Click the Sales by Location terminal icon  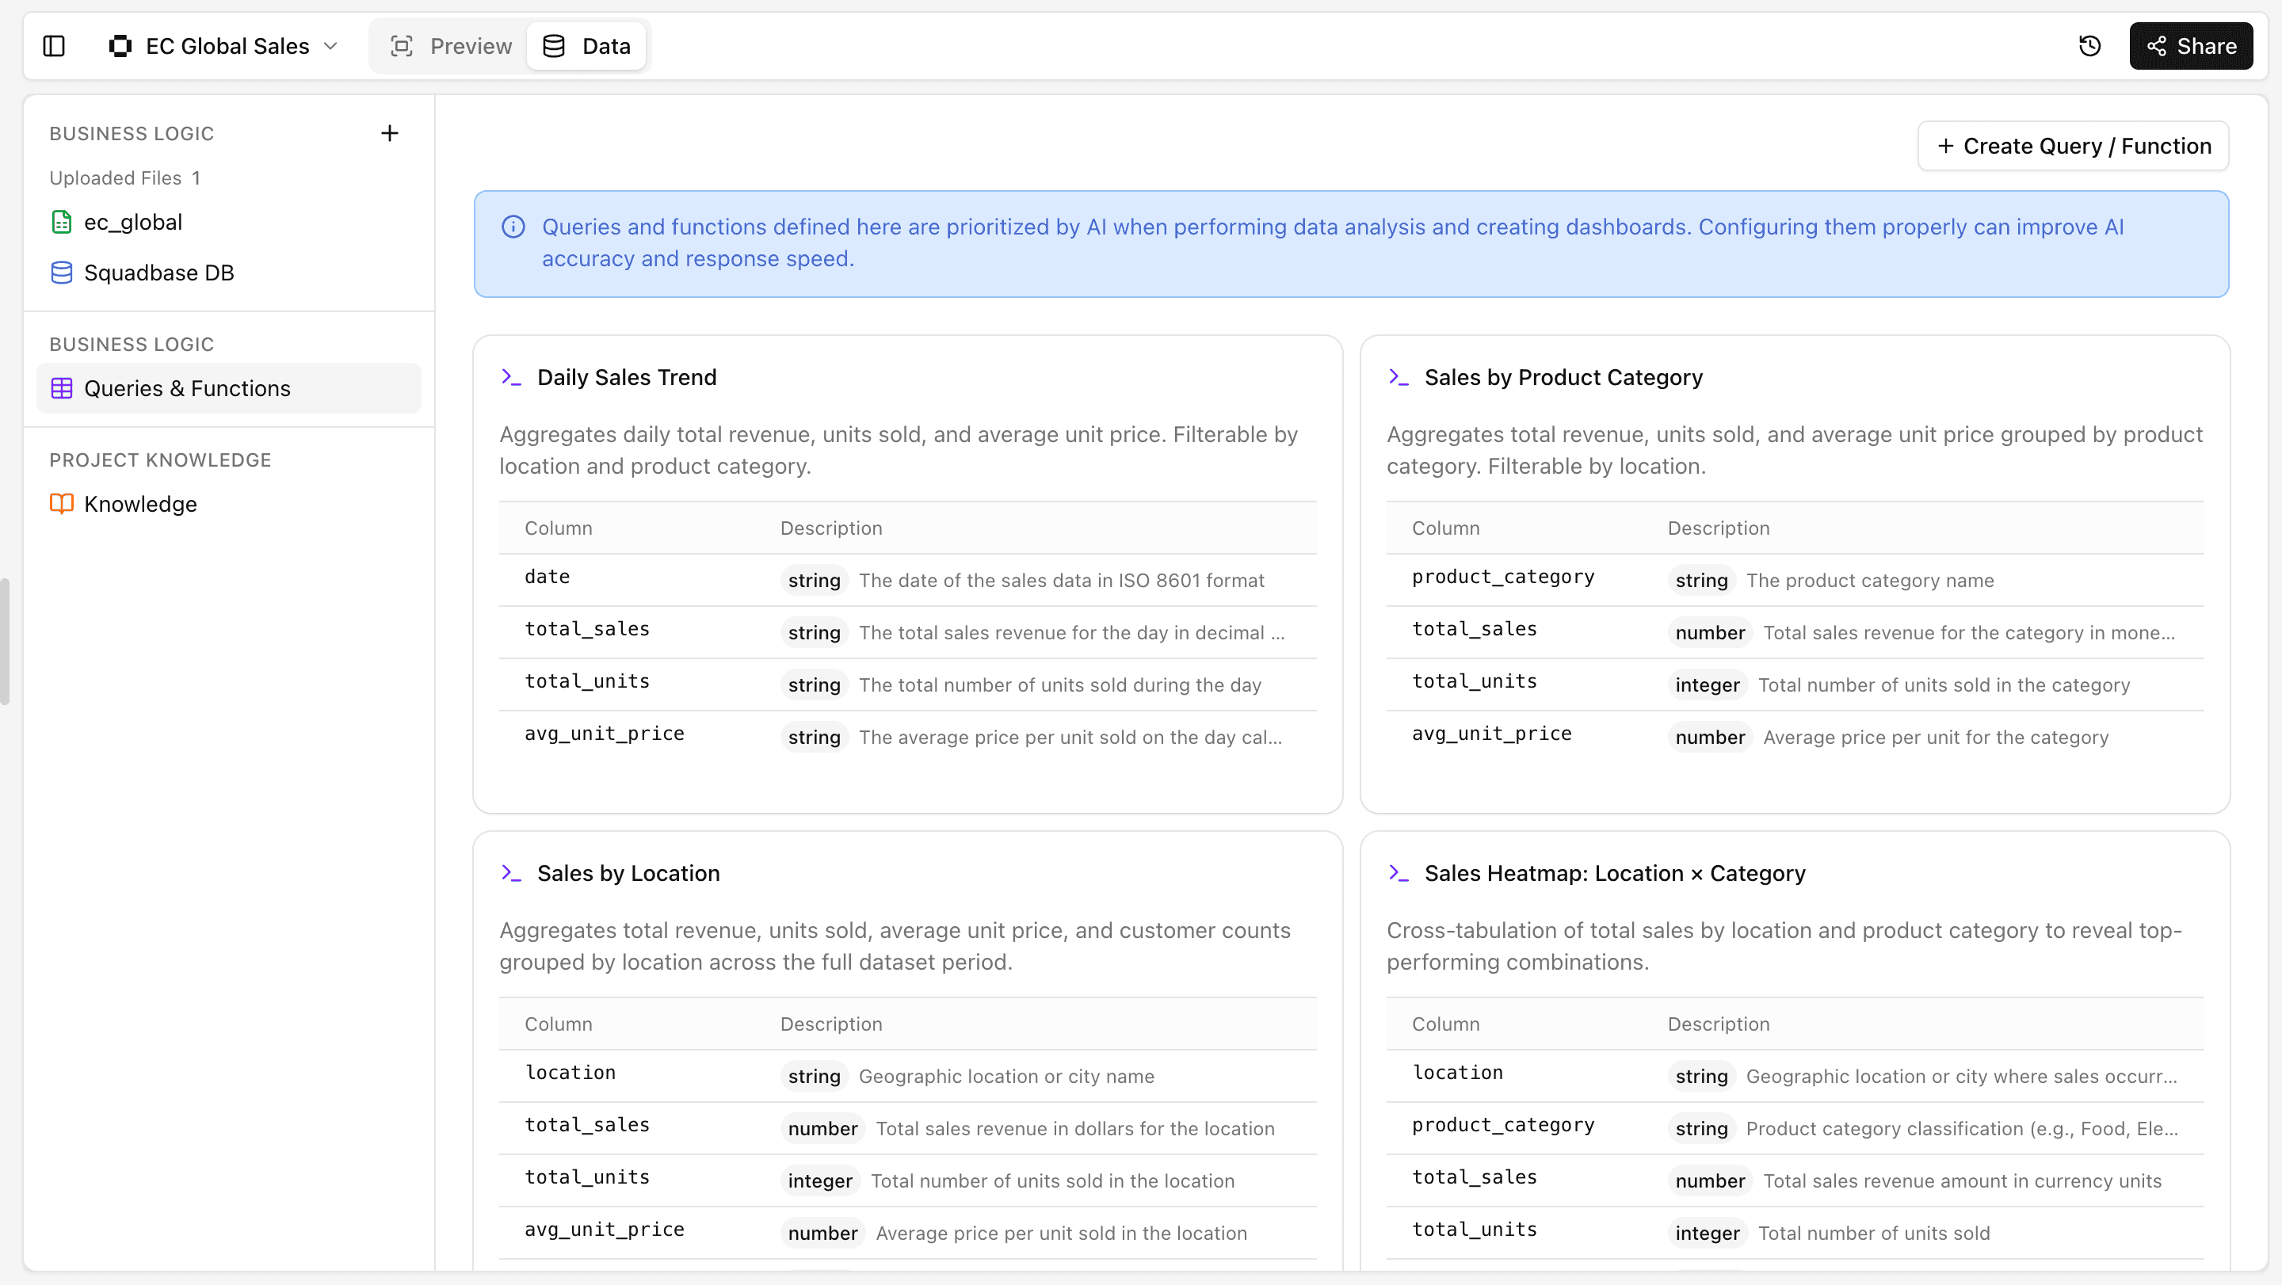pos(511,873)
